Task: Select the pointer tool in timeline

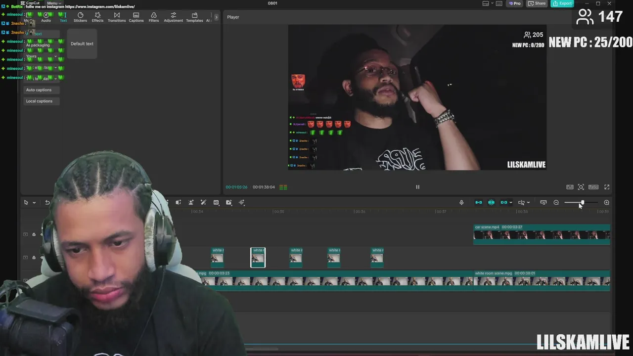Action: point(26,202)
